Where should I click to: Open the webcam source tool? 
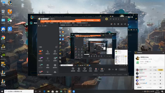[x=79, y=69]
